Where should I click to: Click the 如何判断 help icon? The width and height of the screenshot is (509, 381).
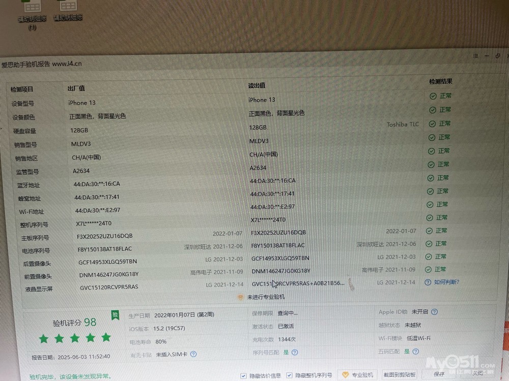428,282
